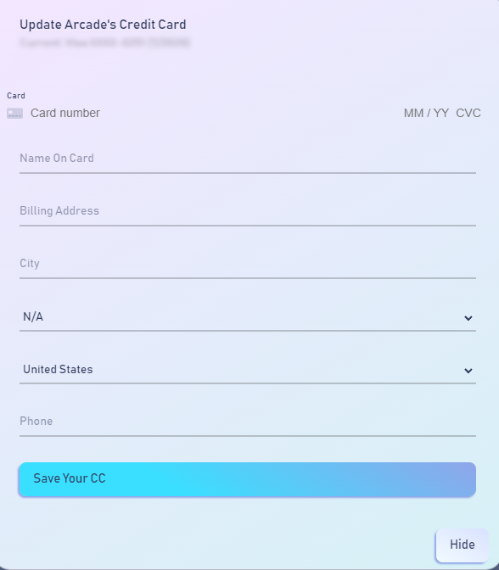The height and width of the screenshot is (570, 499).
Task: Click the blurred current card details line
Action: [104, 42]
